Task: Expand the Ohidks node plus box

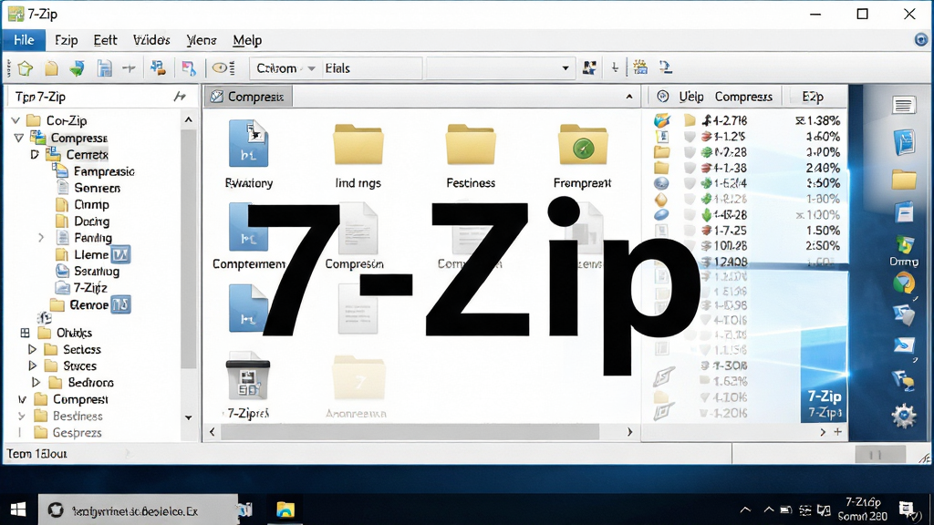Action: 25,333
